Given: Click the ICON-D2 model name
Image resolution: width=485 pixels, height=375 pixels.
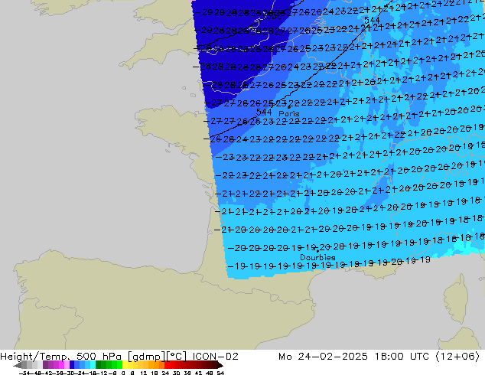Looking at the screenshot, I should [215, 357].
